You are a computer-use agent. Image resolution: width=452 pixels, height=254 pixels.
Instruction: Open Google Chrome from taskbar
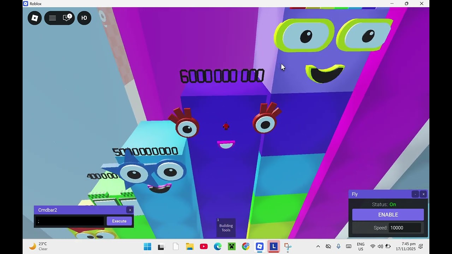[x=246, y=247]
